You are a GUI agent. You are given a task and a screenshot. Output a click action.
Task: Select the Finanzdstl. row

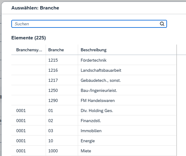click(x=91, y=121)
